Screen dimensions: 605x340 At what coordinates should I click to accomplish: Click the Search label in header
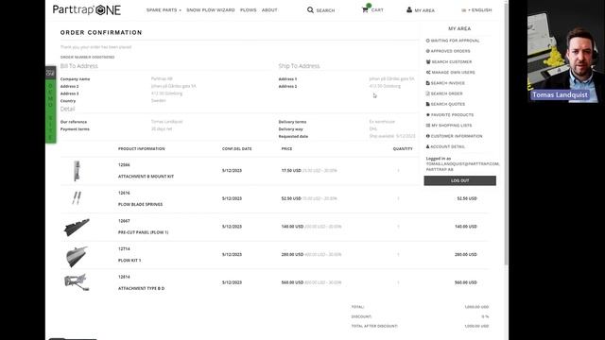(x=325, y=10)
